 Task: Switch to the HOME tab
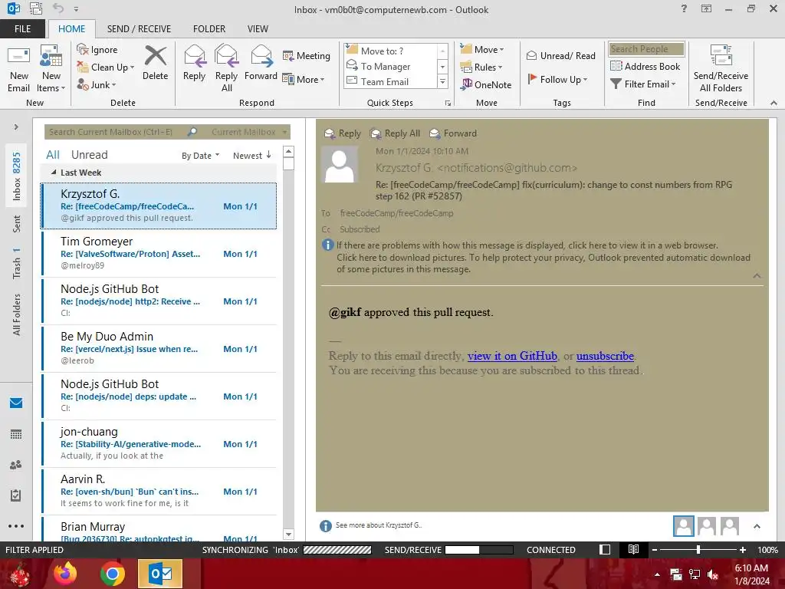pos(71,28)
